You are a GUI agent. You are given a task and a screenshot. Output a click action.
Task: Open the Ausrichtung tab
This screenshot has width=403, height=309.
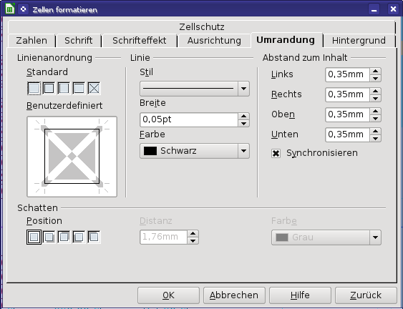pos(214,41)
